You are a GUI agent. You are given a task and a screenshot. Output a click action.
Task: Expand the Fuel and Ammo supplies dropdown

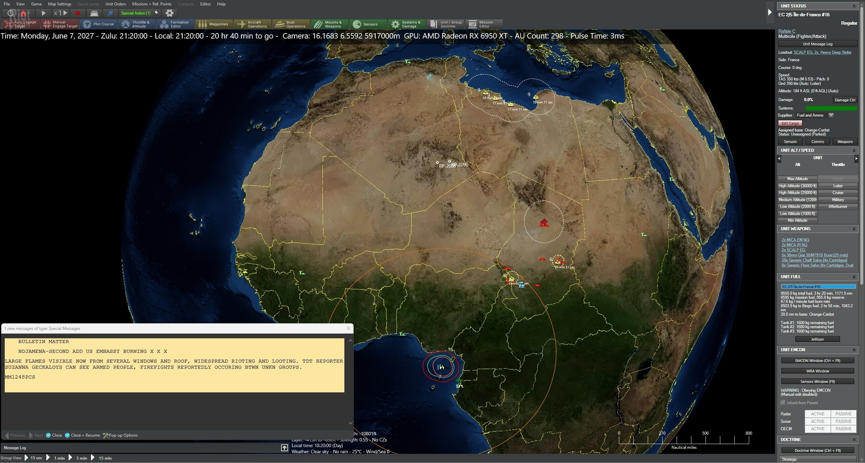tap(831, 115)
